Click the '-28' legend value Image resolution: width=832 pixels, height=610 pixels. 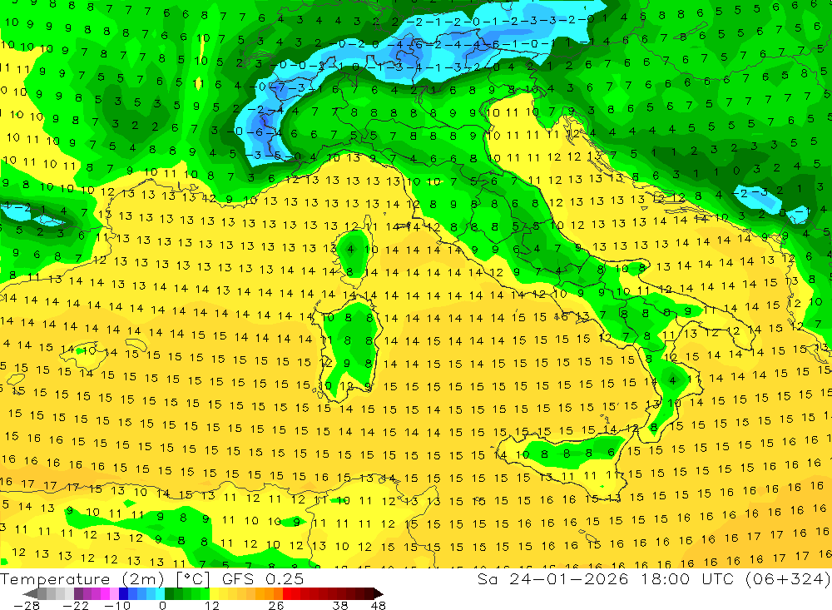click(27, 605)
